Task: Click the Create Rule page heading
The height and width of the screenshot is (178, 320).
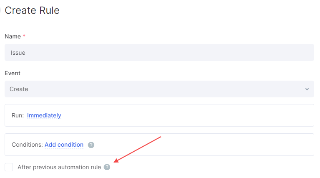Action: coord(32,10)
